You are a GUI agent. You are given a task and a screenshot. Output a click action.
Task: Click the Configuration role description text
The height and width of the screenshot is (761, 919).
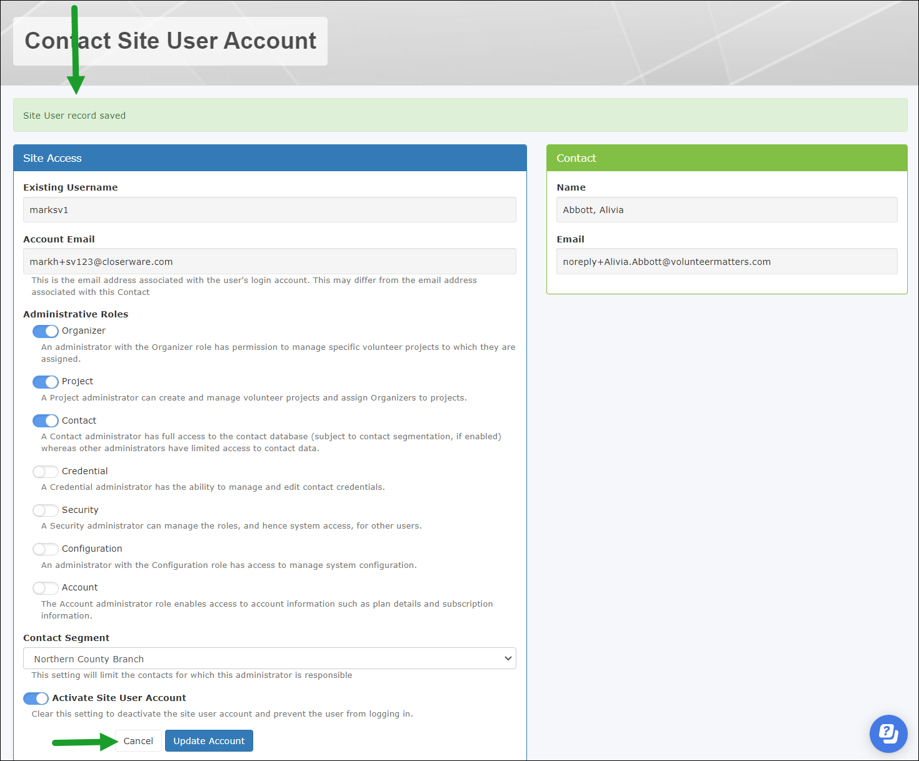(x=229, y=565)
